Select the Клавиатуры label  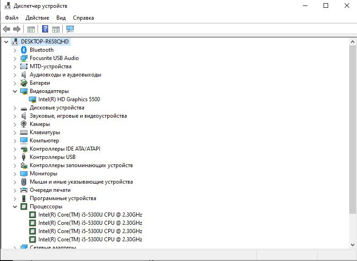coord(45,132)
